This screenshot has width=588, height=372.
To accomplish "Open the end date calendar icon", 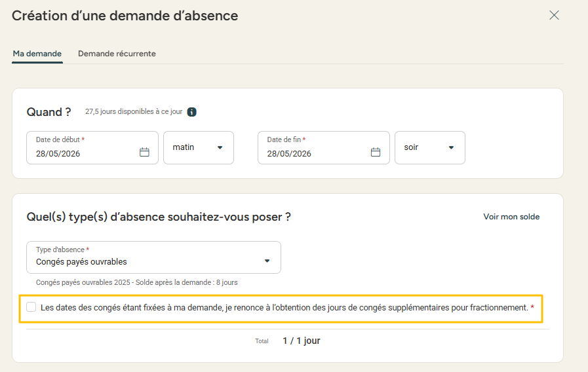I will (x=376, y=152).
